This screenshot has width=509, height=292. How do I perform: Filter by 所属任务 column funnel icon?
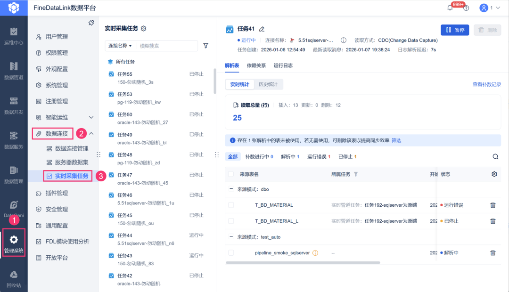tap(356, 174)
